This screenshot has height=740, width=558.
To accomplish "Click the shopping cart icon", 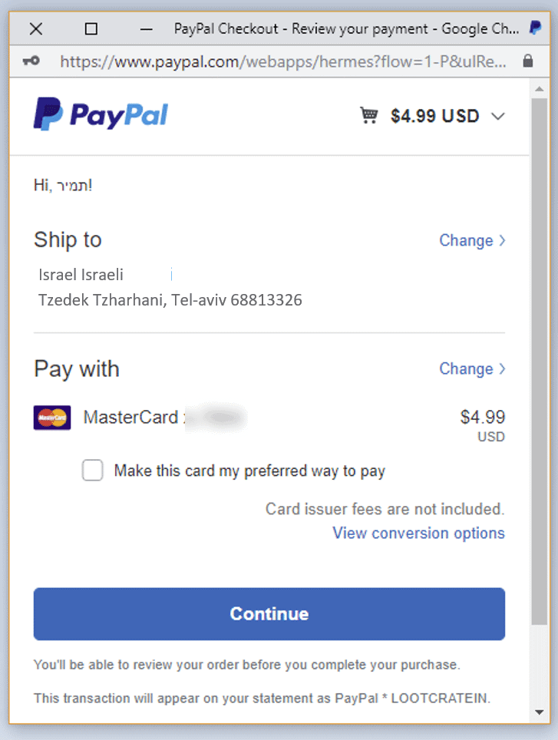I will (x=369, y=116).
